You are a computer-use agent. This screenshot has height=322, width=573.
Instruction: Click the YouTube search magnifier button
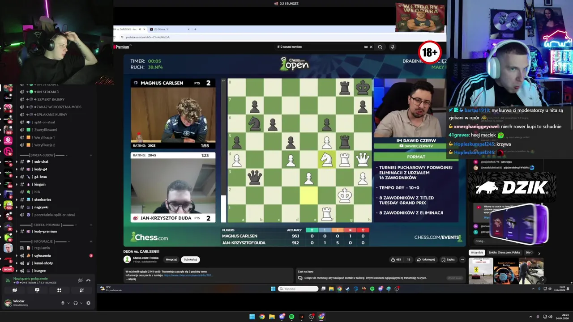coord(380,47)
